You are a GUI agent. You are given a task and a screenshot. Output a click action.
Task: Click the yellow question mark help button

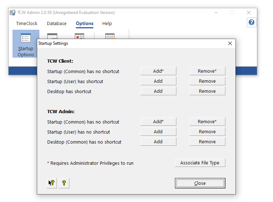coord(64,183)
